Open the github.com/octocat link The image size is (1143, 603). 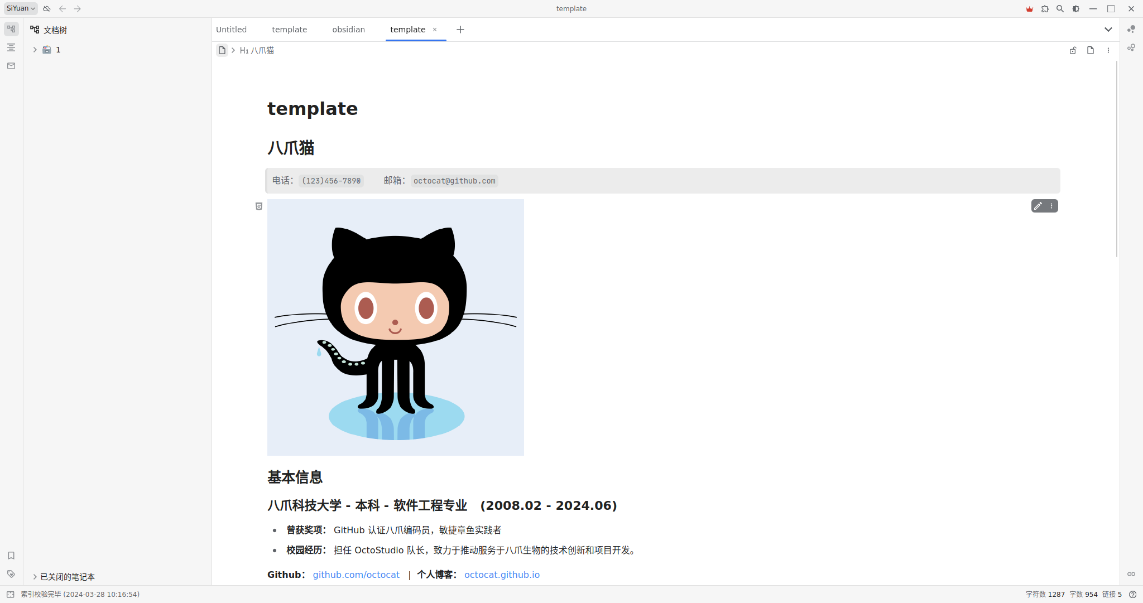(x=356, y=575)
